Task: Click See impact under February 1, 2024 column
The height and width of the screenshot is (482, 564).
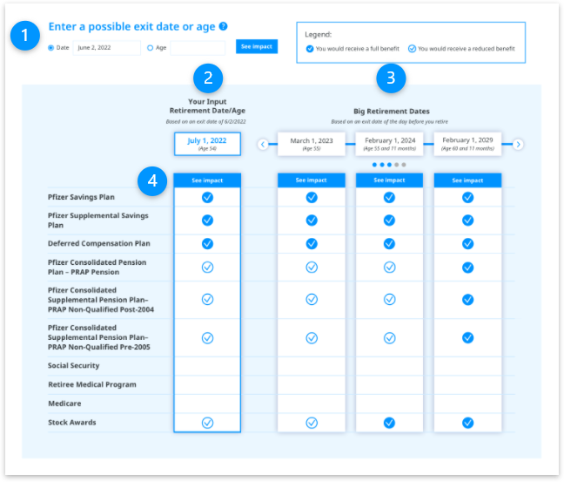Action: (389, 180)
